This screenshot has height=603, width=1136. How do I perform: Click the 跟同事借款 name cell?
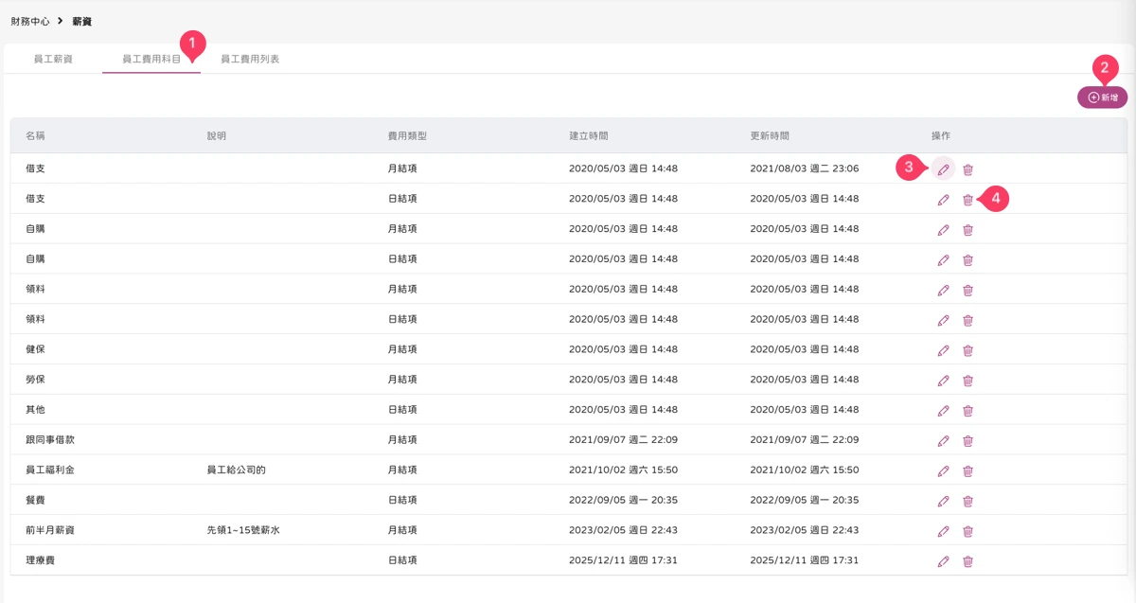click(x=49, y=440)
